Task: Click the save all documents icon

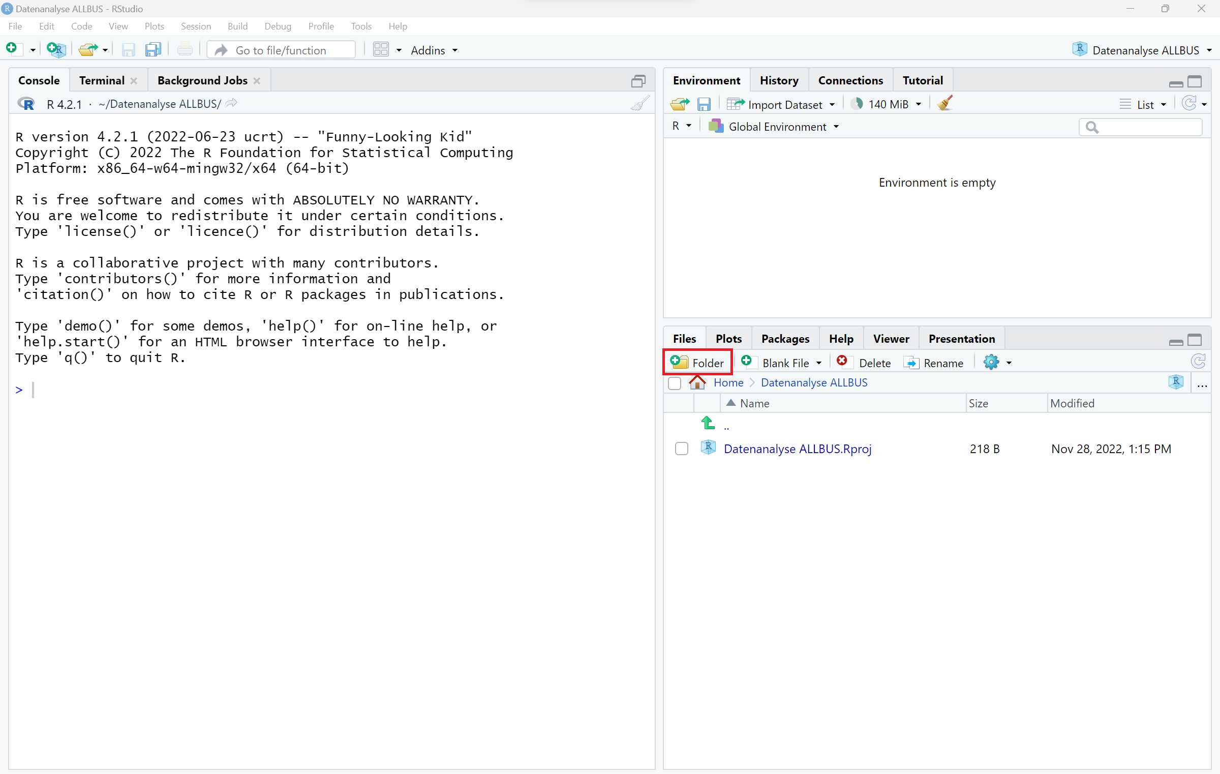Action: (152, 49)
